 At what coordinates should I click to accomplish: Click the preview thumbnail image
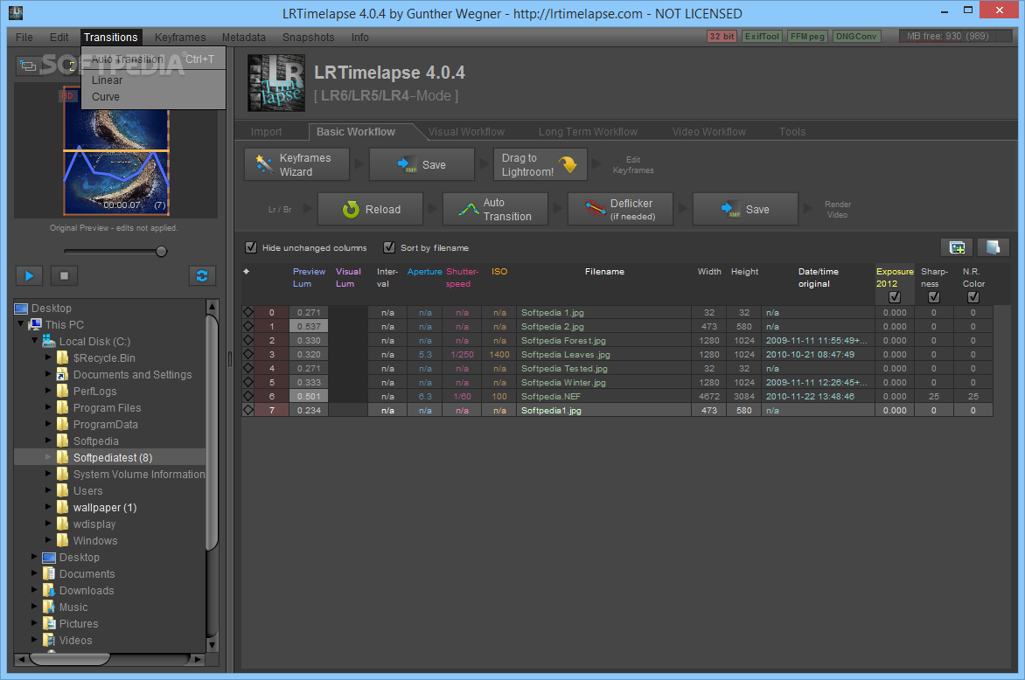[x=116, y=150]
